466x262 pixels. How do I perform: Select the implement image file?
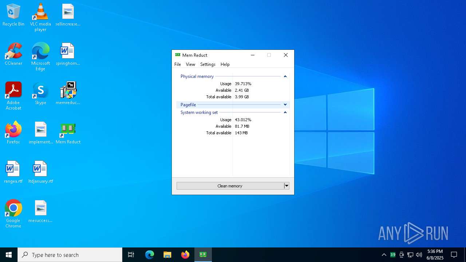(x=40, y=133)
